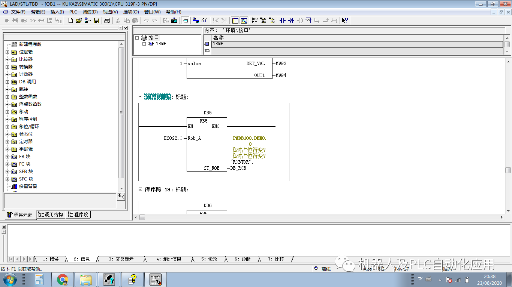Switch to the 1: 错误 output tab
Image resolution: width=512 pixels, height=287 pixels.
coord(50,259)
